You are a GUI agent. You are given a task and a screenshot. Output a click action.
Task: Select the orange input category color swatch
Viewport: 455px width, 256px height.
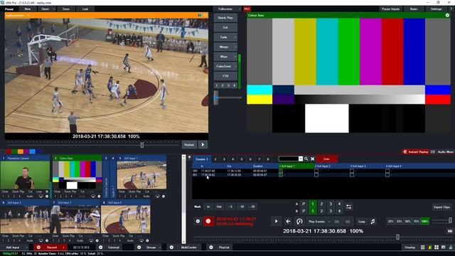tap(21, 151)
